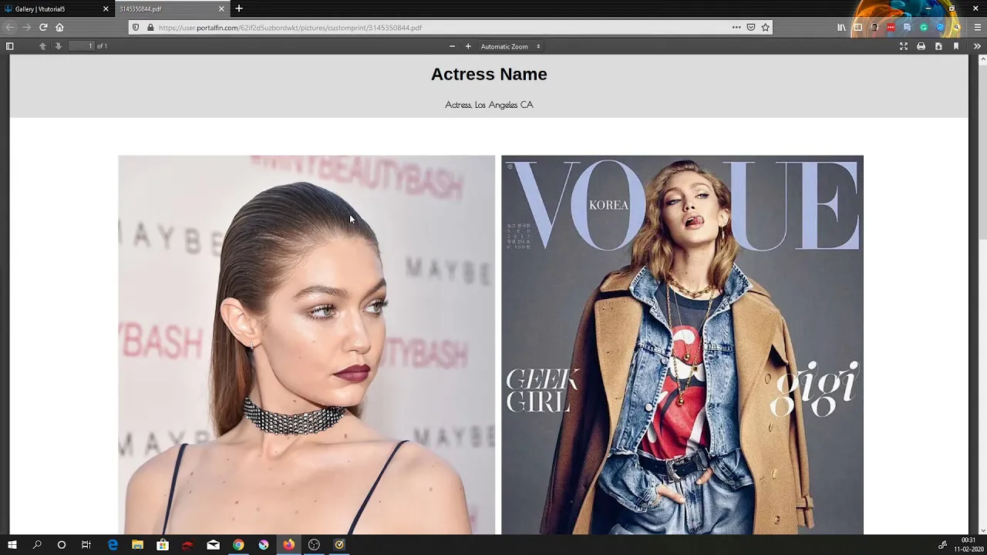Switch to Firefox taskbar icon
The height and width of the screenshot is (555, 987).
coord(288,545)
